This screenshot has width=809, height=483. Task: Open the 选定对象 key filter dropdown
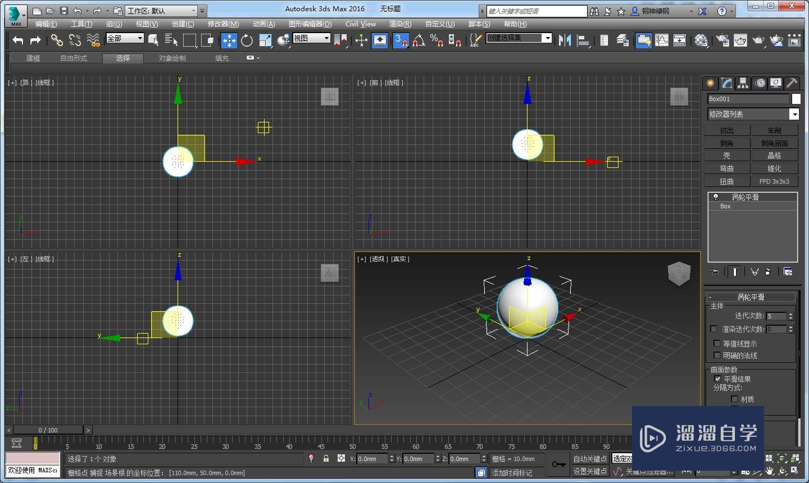622,458
